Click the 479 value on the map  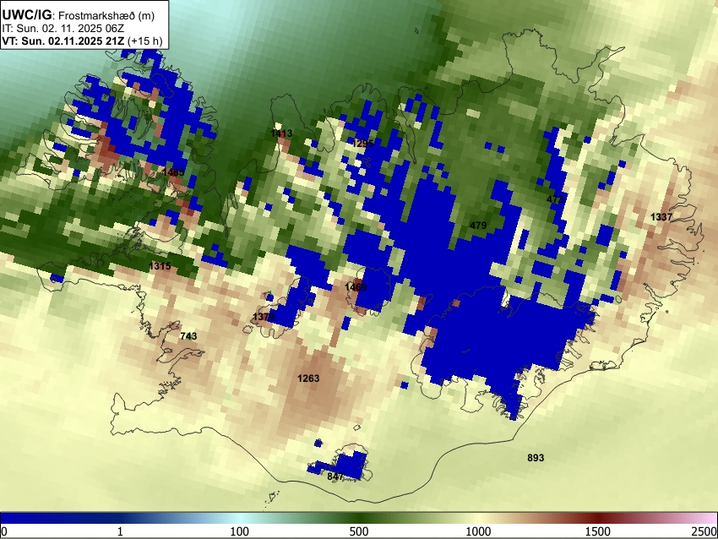pos(478,226)
